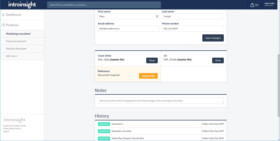Open Privacy policy & terms link
Image resolution: width=280 pixels, height=141 pixels.
[x=12, y=128]
